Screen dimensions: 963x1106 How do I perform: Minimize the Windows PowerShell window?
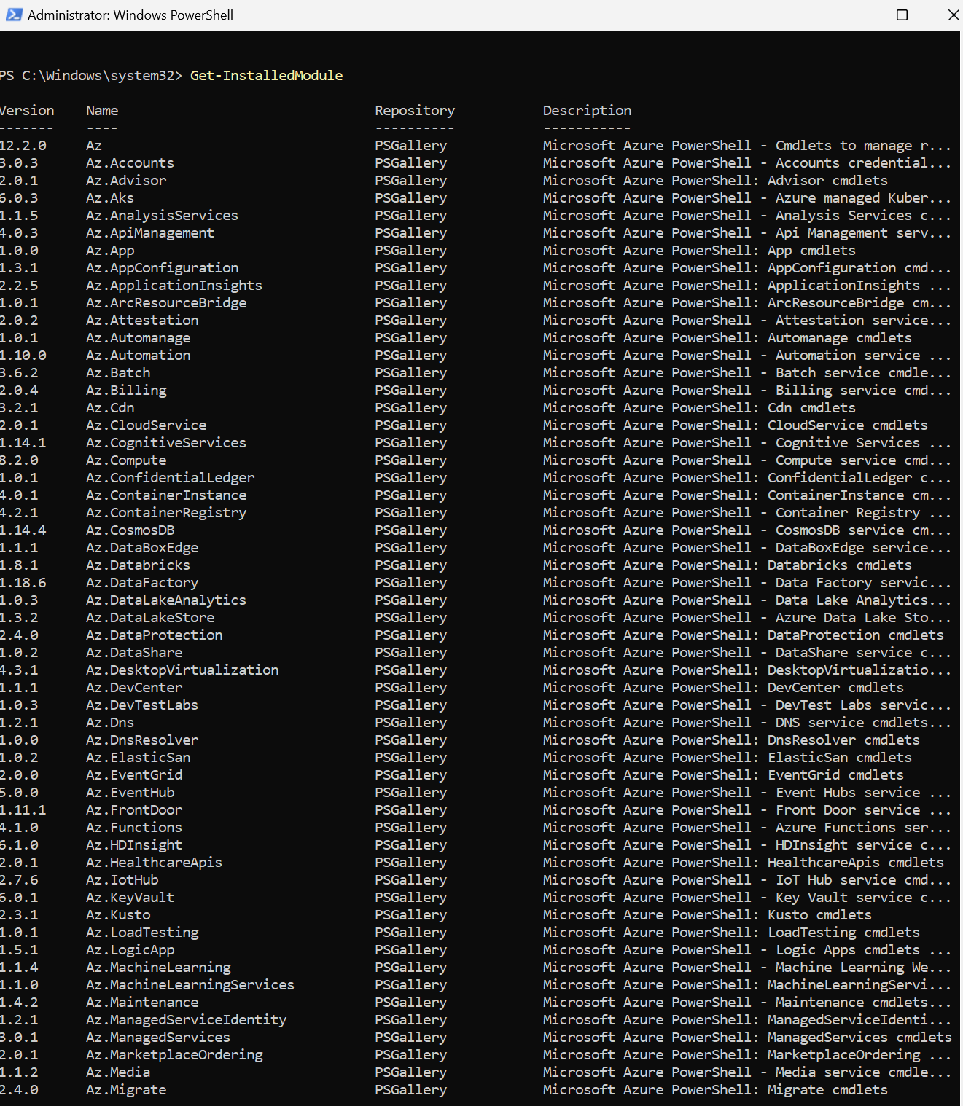(852, 15)
